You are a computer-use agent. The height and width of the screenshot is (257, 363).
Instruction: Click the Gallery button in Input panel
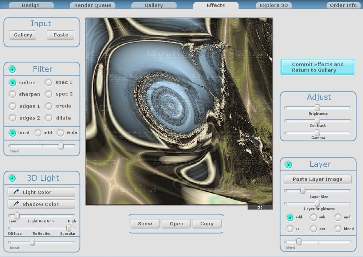tap(23, 35)
